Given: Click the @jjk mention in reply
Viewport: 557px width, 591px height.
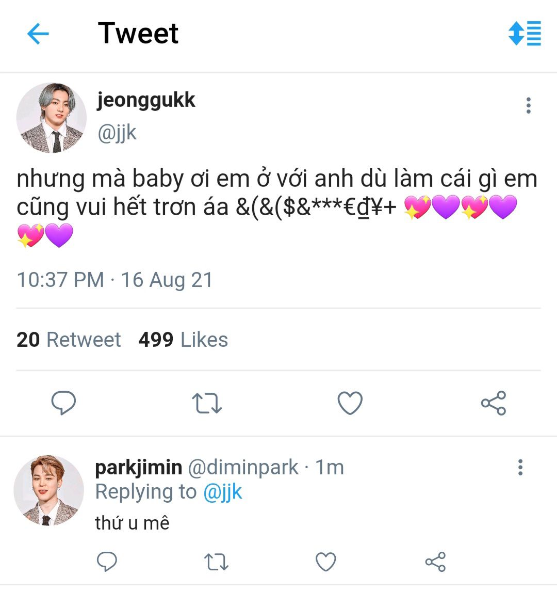Looking at the screenshot, I should 222,492.
